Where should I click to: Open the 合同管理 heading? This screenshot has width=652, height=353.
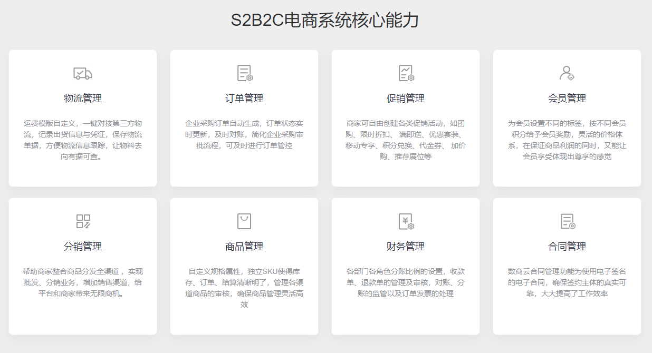[x=567, y=247]
